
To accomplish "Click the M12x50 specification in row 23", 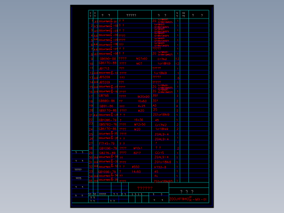I will [x=140, y=125].
